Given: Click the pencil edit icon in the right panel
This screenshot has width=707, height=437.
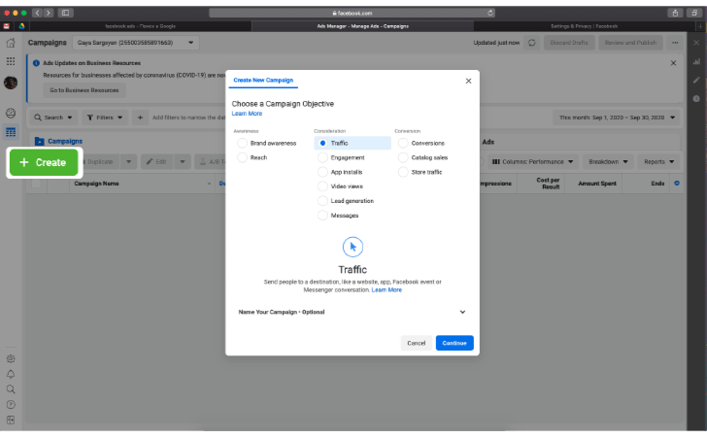Looking at the screenshot, I should (696, 81).
